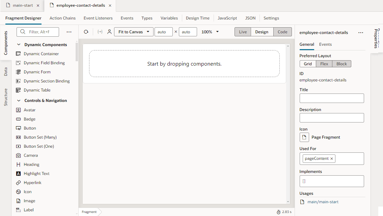Image resolution: width=383 pixels, height=216 pixels.
Task: Open the employee-contact-details properties ellipsis menu
Action: pyautogui.click(x=361, y=33)
